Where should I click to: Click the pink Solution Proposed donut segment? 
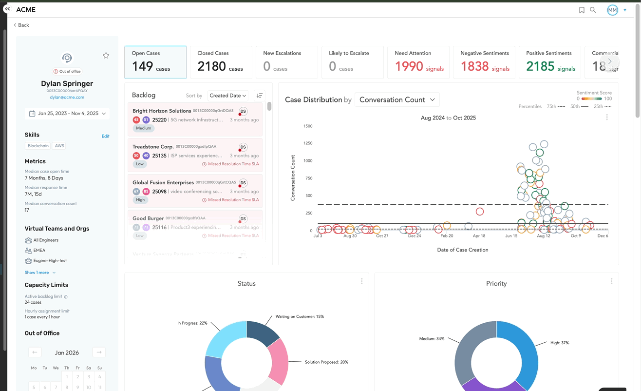pos(280,361)
